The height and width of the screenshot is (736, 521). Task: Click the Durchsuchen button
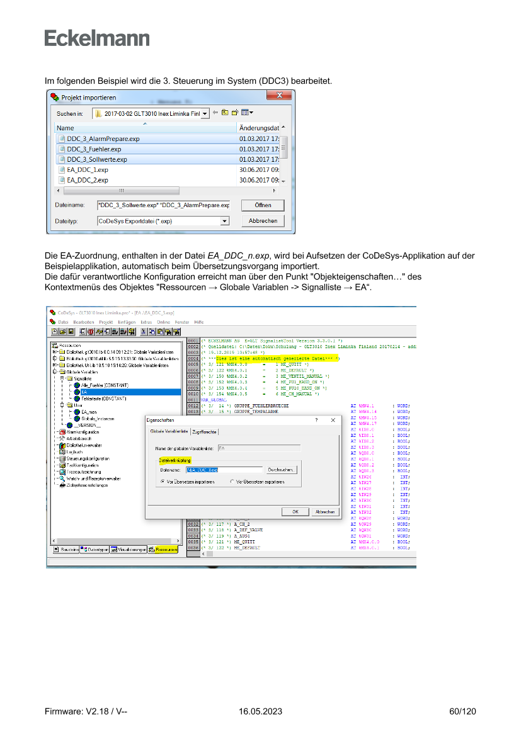pyautogui.click(x=281, y=470)
